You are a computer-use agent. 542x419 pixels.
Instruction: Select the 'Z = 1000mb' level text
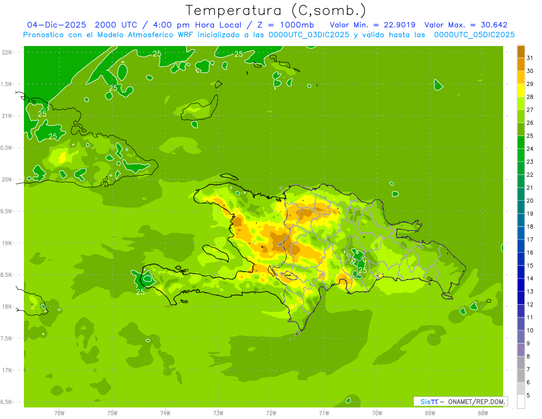tap(285, 25)
